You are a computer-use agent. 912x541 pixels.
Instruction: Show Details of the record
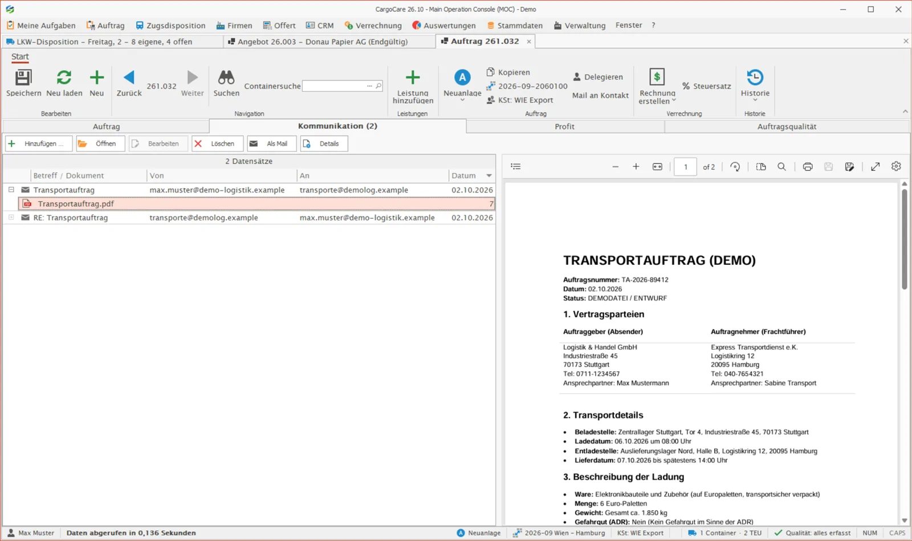(324, 144)
